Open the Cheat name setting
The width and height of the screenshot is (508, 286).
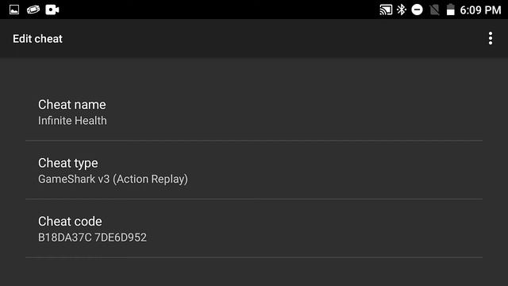click(254, 112)
